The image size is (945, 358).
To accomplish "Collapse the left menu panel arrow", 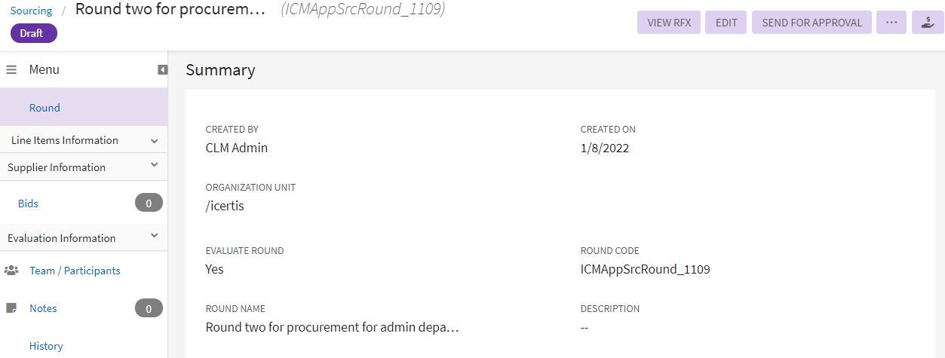I will [162, 69].
